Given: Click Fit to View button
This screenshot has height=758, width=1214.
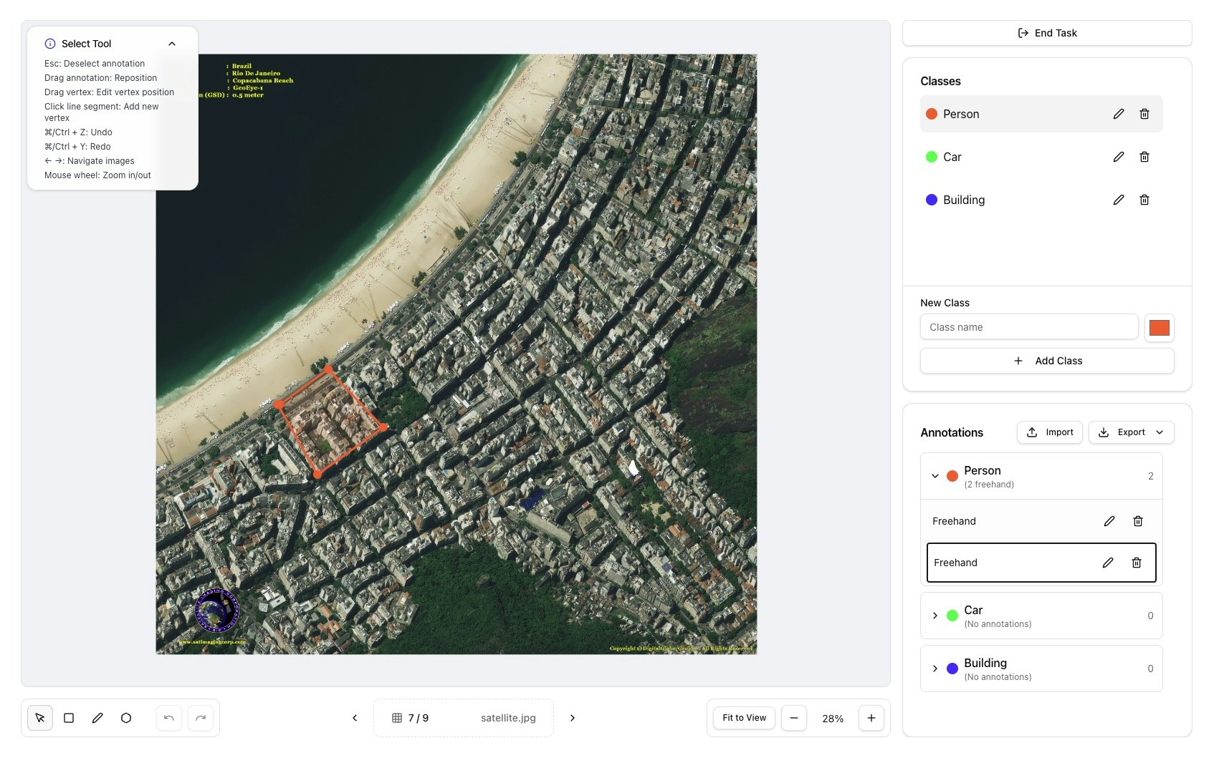Looking at the screenshot, I should (744, 718).
